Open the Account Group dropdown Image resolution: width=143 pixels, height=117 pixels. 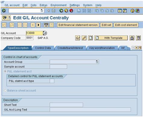(97, 62)
